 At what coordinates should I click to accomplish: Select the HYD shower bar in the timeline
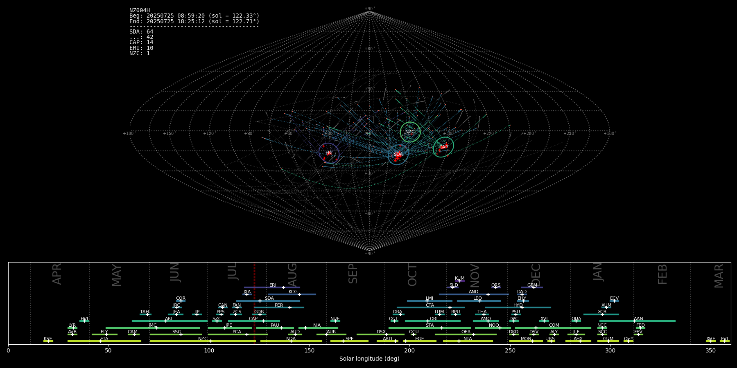518,307
